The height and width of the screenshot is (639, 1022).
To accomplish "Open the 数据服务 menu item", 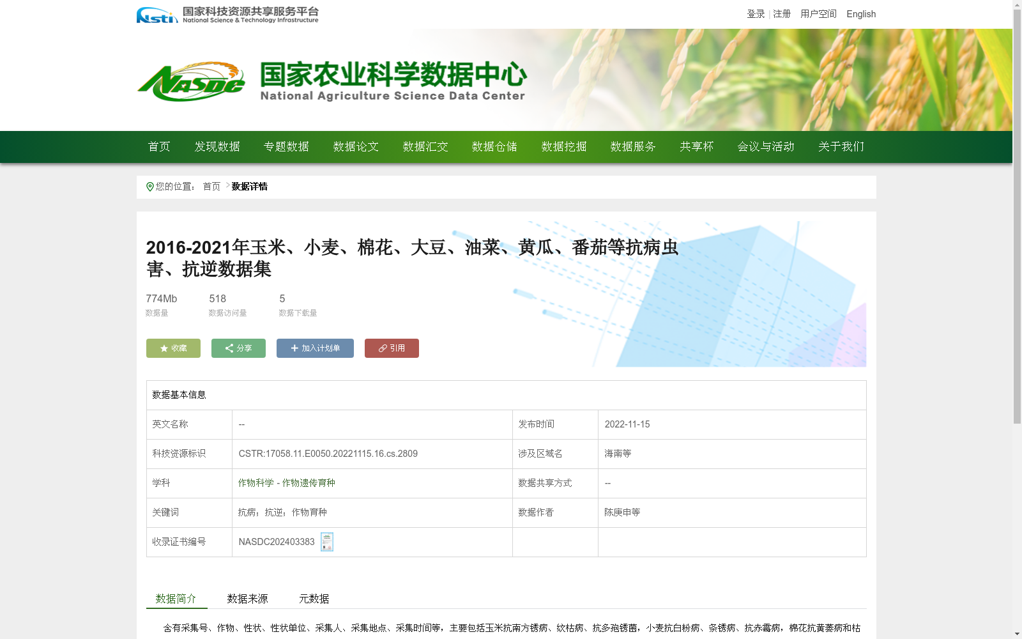I will click(633, 147).
